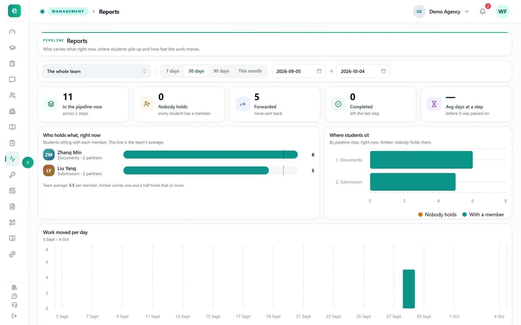Open the WF user avatar menu

pyautogui.click(x=502, y=11)
